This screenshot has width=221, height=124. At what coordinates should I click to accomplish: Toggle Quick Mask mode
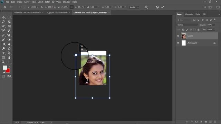(x=3, y=76)
